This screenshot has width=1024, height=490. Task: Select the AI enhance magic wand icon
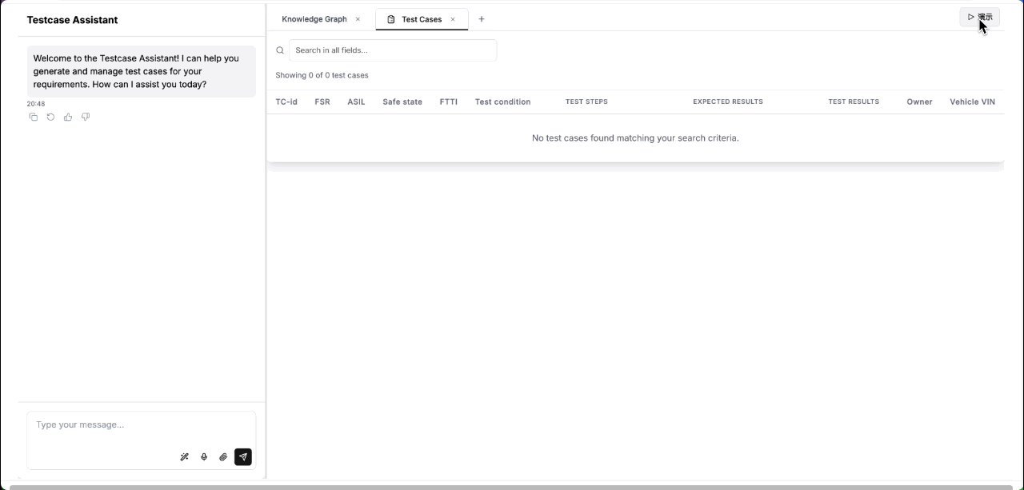[x=184, y=456]
